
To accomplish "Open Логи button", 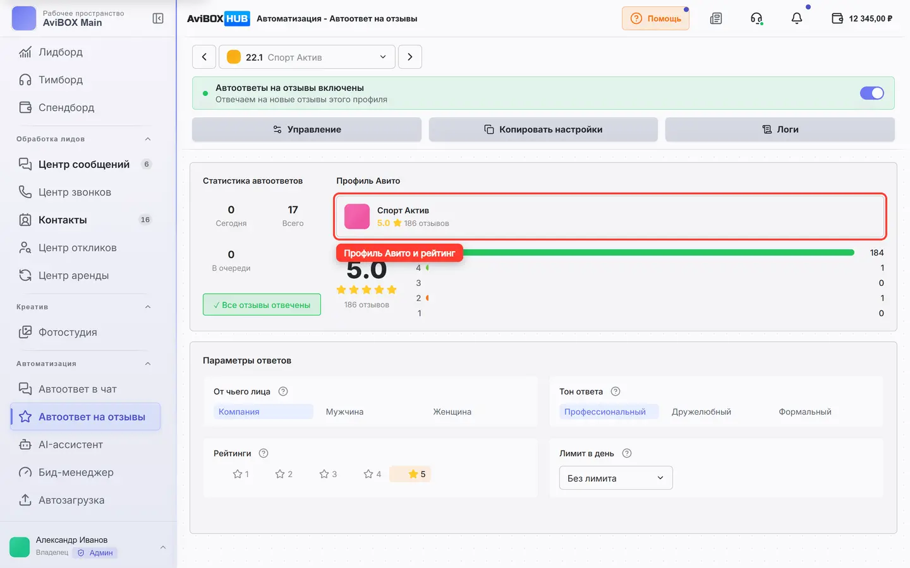I will click(x=780, y=129).
